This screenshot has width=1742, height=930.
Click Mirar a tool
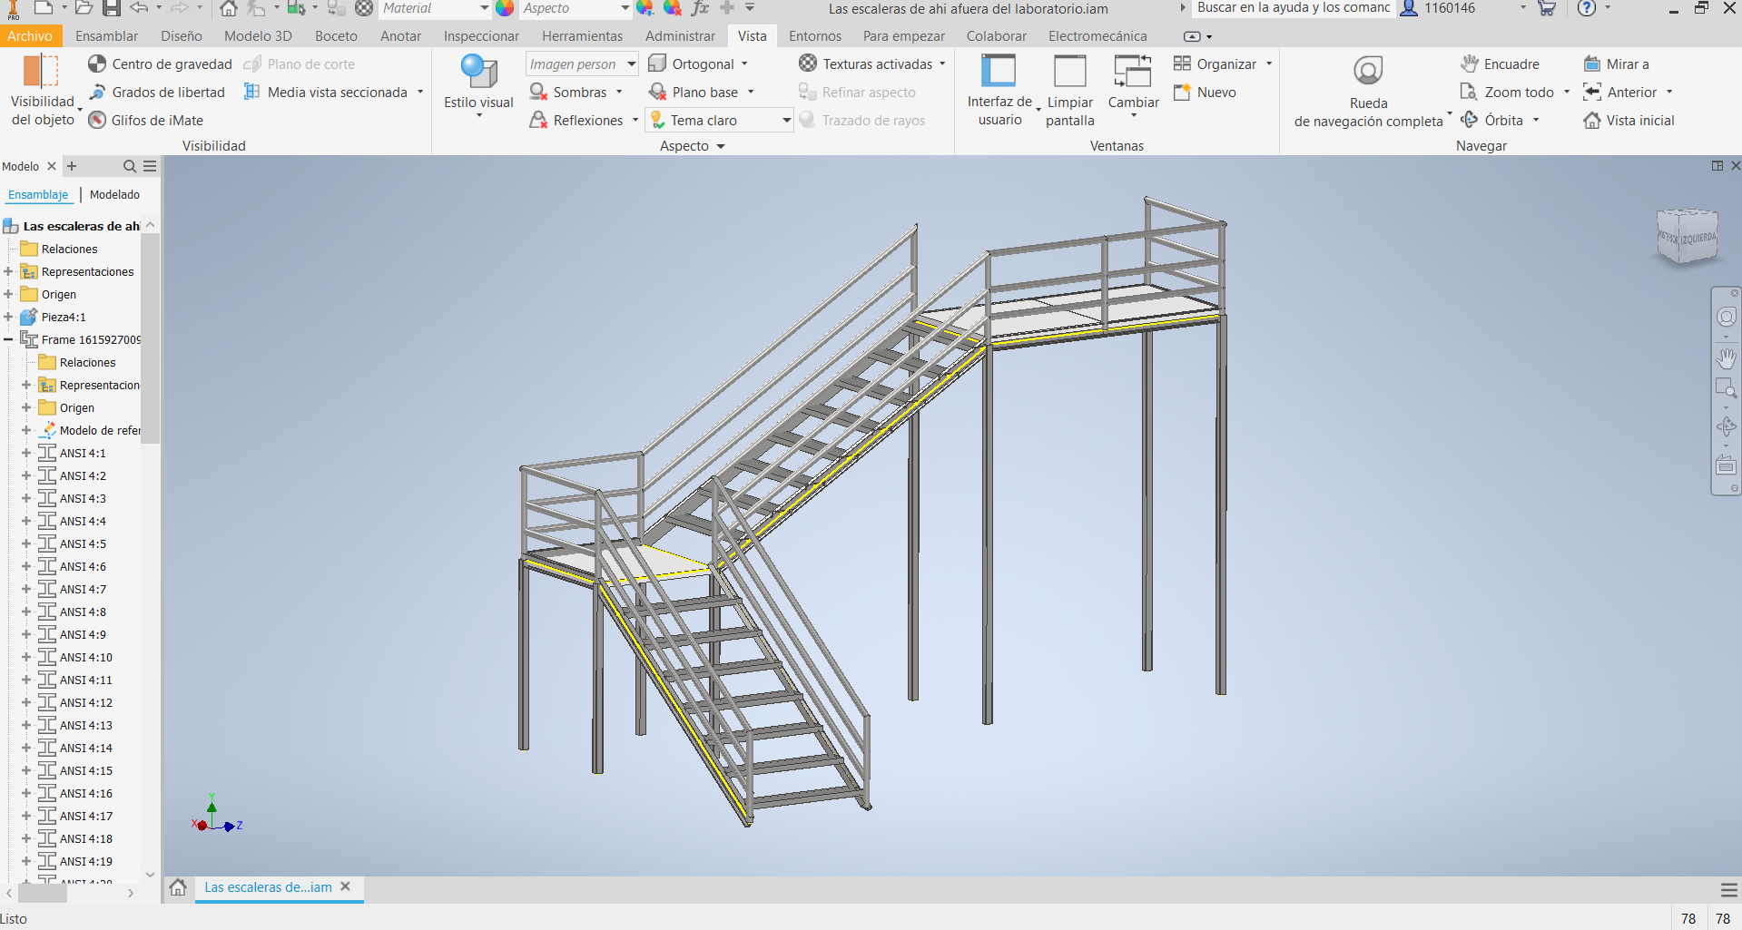click(1616, 64)
